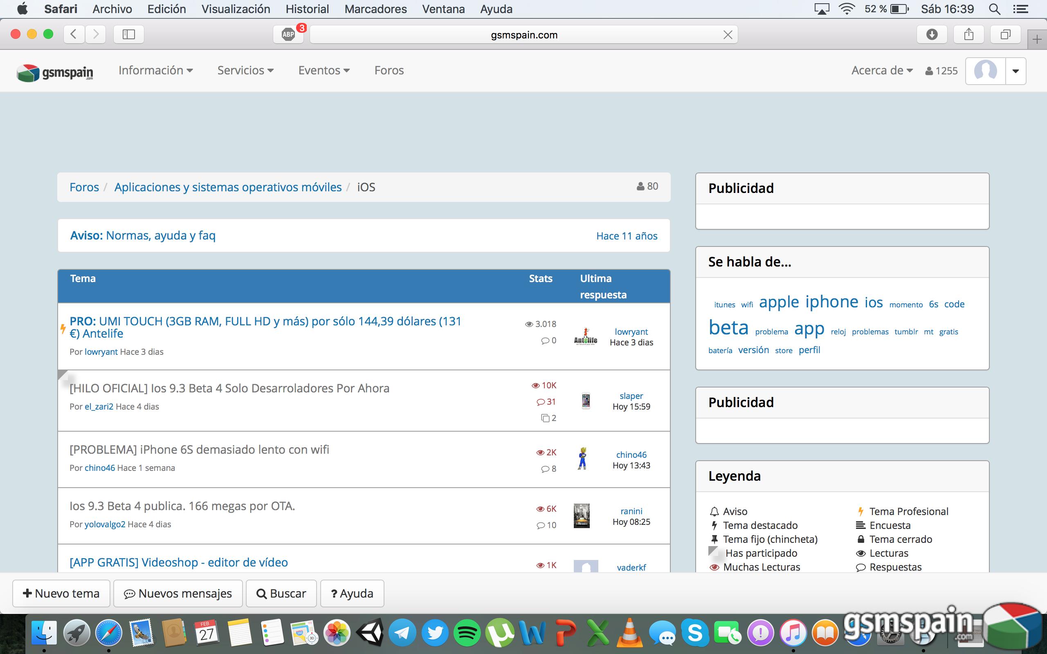Open Unity from the dock
Image resolution: width=1047 pixels, height=654 pixels.
click(x=370, y=632)
